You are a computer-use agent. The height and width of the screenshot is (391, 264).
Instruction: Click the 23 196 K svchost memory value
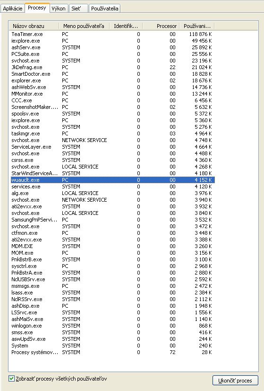point(202,61)
